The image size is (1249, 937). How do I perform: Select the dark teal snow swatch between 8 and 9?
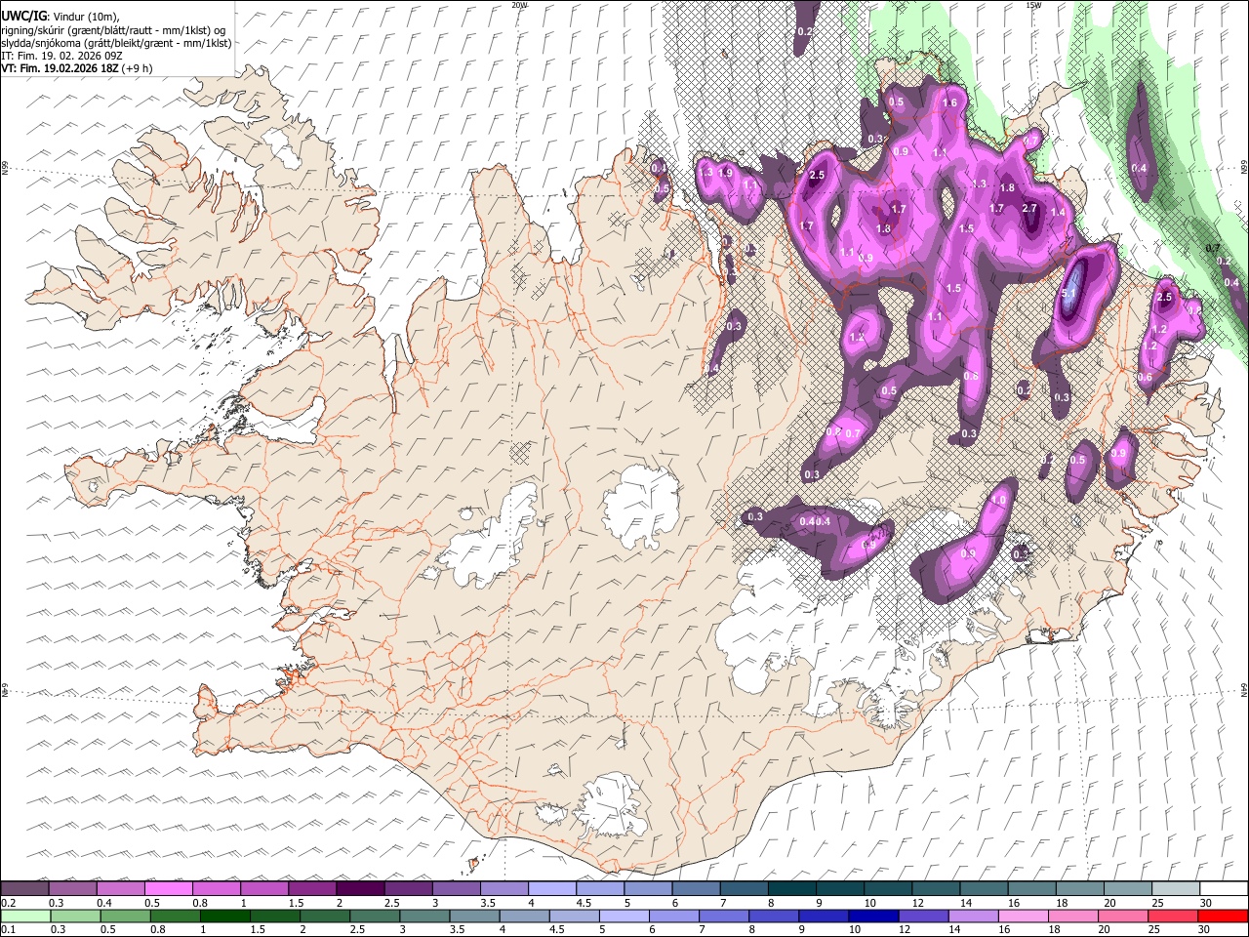pos(792,889)
